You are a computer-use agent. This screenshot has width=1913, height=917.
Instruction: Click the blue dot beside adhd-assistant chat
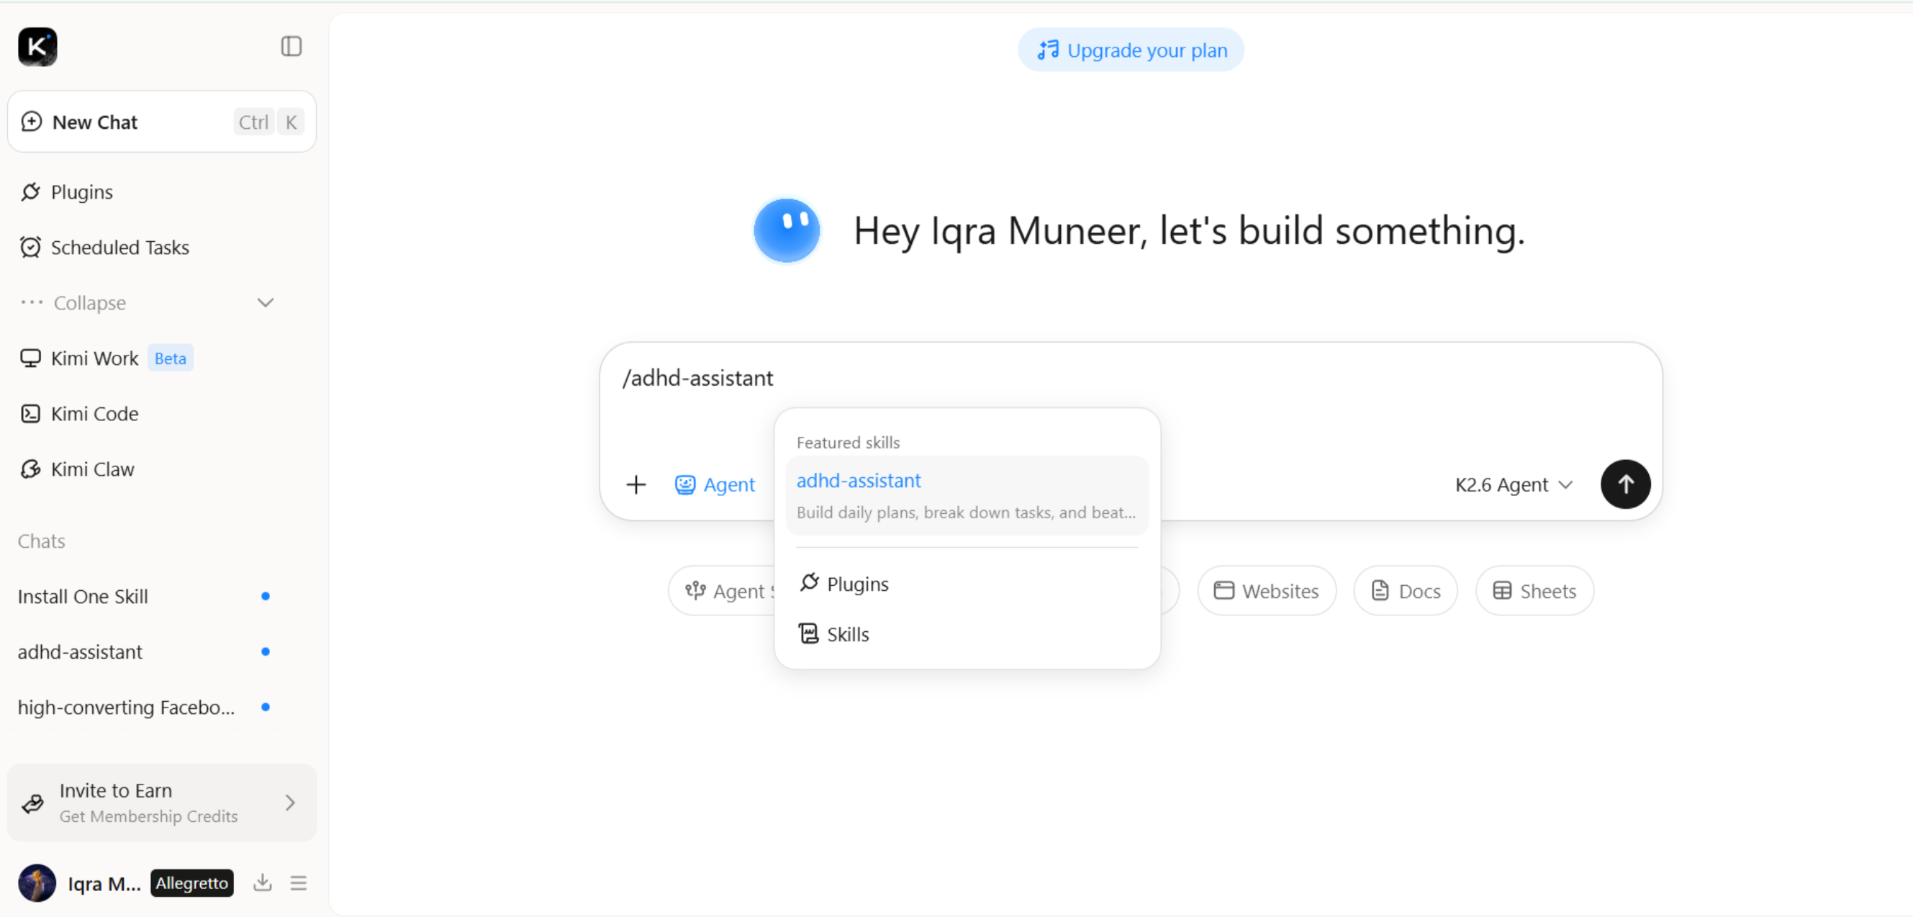pos(265,652)
